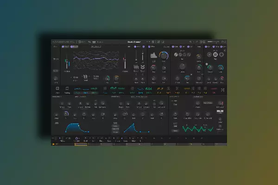Image resolution: width=278 pixels, height=185 pixels.
Task: Click the first noise source bars icon
Action: (x=136, y=67)
